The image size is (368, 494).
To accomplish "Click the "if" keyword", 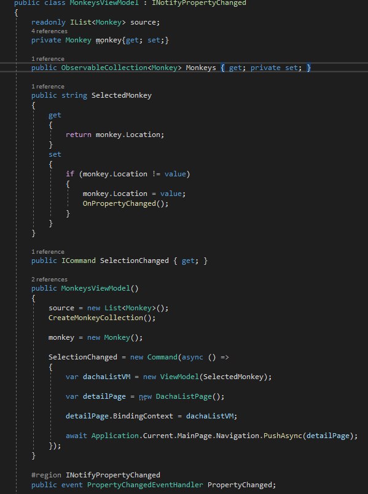I will (x=69, y=174).
